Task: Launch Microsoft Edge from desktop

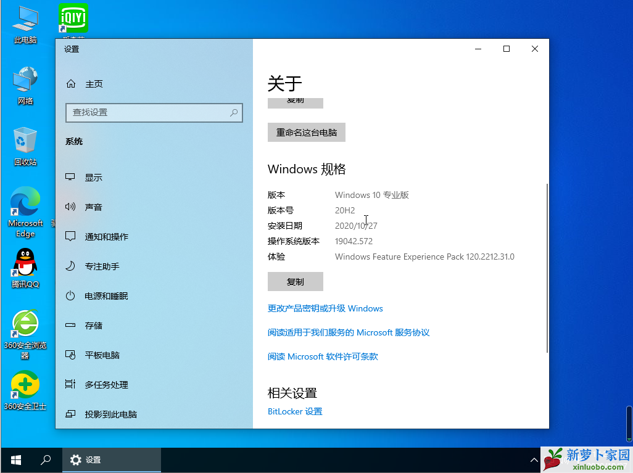Action: pyautogui.click(x=25, y=212)
